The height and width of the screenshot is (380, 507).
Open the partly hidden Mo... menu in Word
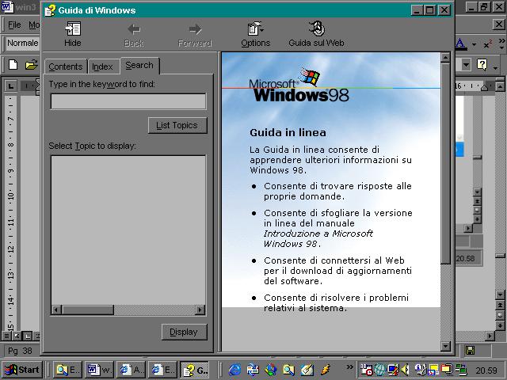pos(34,25)
